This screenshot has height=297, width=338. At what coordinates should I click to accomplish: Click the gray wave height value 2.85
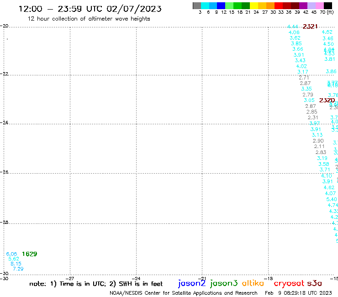[312, 112]
